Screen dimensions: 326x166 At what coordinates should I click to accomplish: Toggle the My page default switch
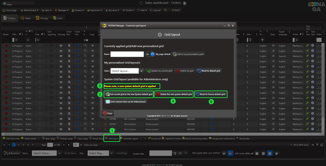click(150, 54)
